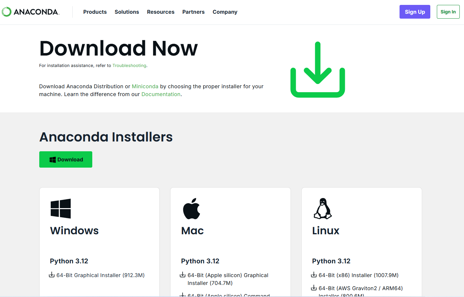464x297 pixels.
Task: Open the Resources menu
Action: click(x=161, y=12)
